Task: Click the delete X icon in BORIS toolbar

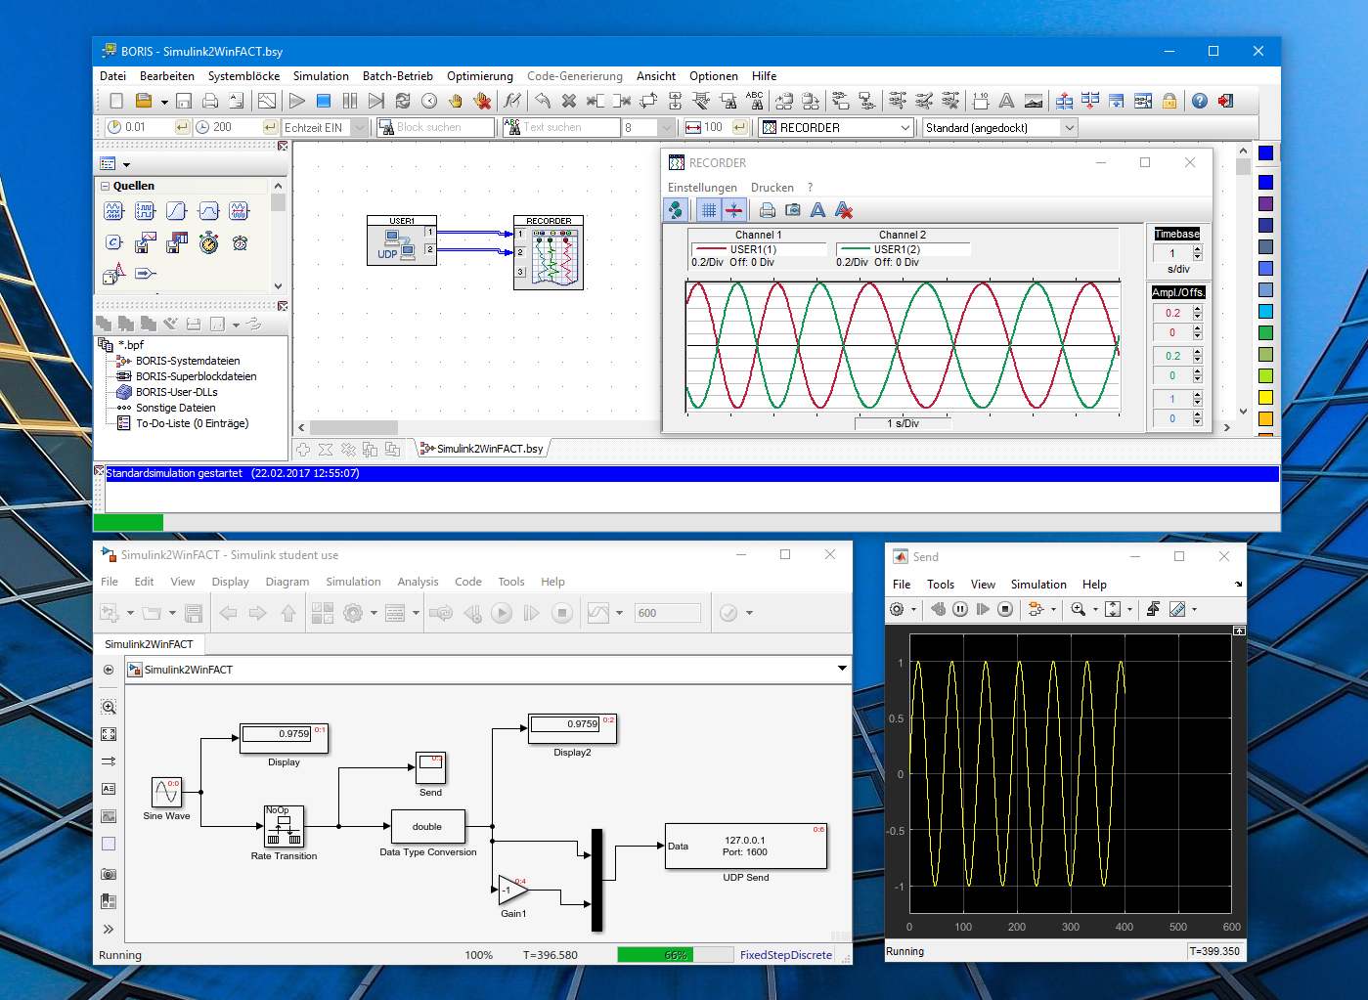Action: coord(569,101)
